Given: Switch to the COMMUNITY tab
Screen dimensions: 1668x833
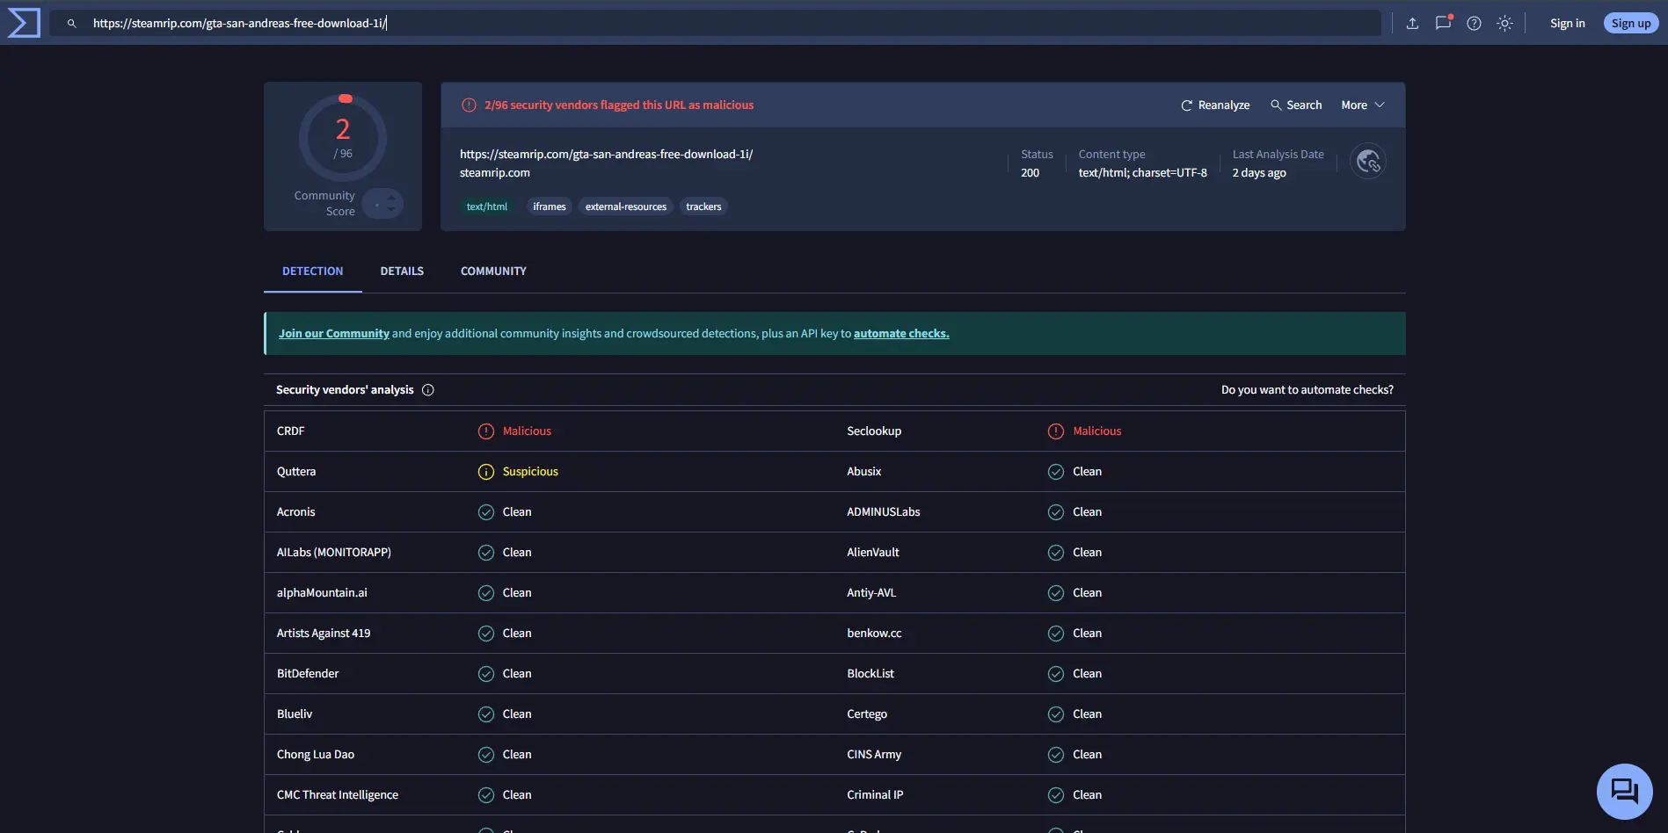Looking at the screenshot, I should 493,272.
